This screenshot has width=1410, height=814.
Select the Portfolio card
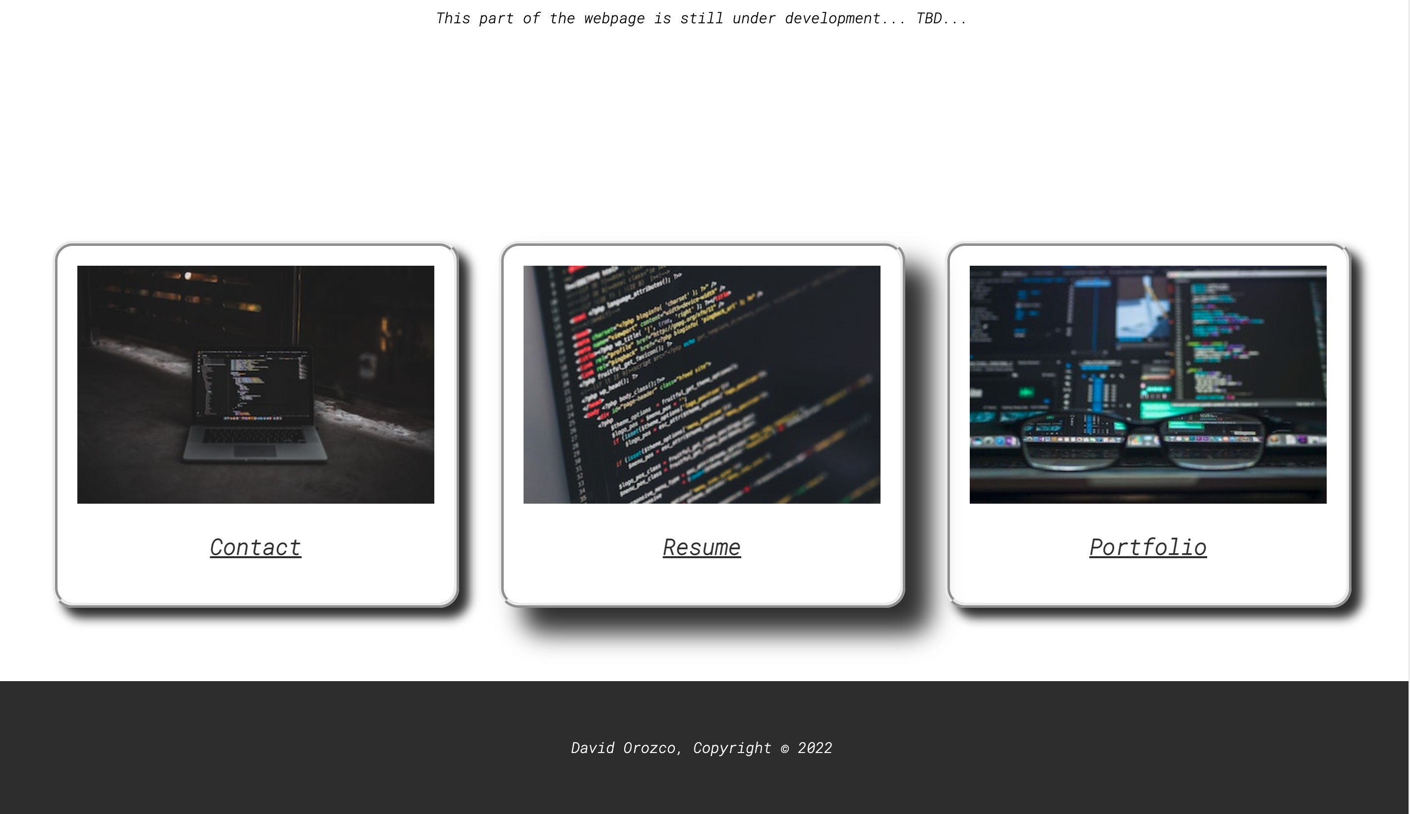[x=1147, y=430]
